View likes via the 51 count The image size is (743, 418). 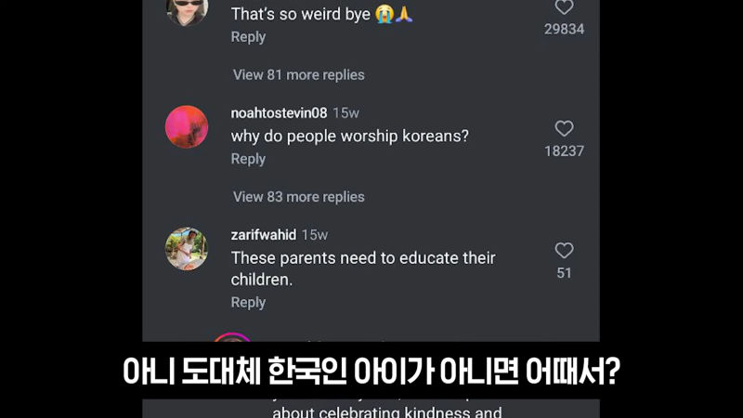click(564, 273)
